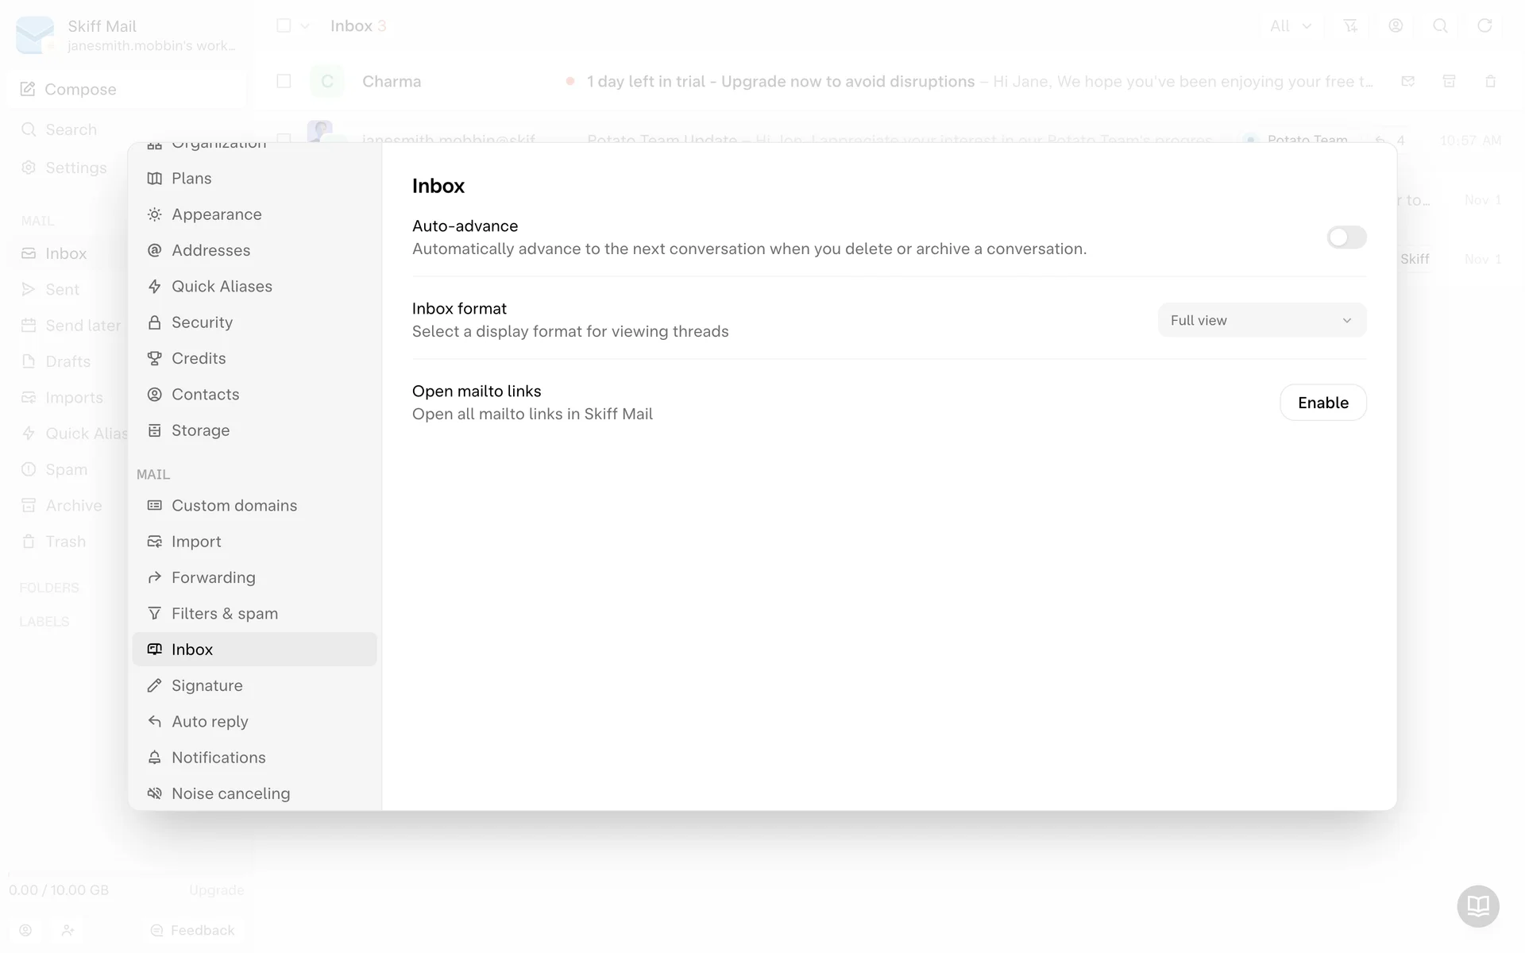The image size is (1525, 953).
Task: Expand the select-all chevron in the toolbar
Action: (x=305, y=26)
